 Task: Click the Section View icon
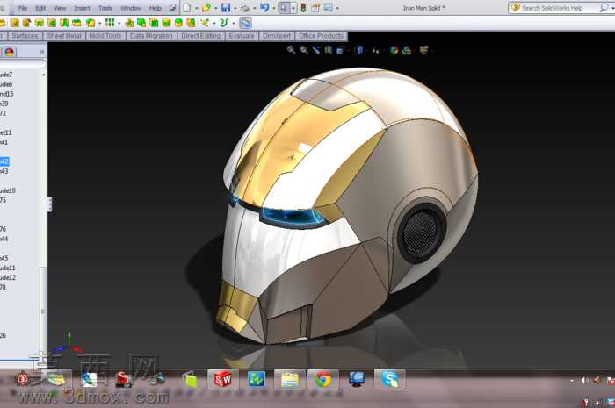pos(329,50)
